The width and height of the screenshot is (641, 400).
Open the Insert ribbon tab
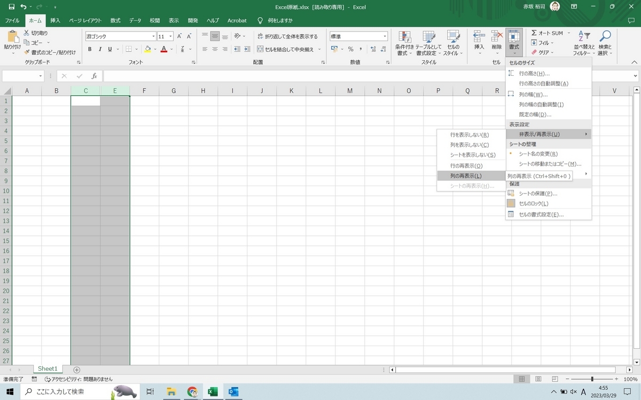pyautogui.click(x=55, y=20)
